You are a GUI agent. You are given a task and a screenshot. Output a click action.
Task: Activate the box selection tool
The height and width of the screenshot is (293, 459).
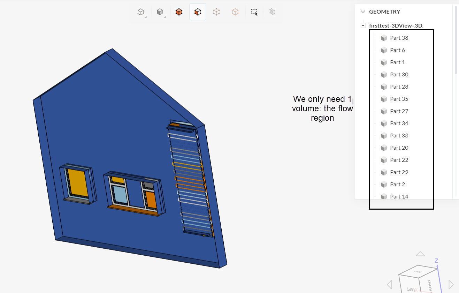(x=254, y=12)
